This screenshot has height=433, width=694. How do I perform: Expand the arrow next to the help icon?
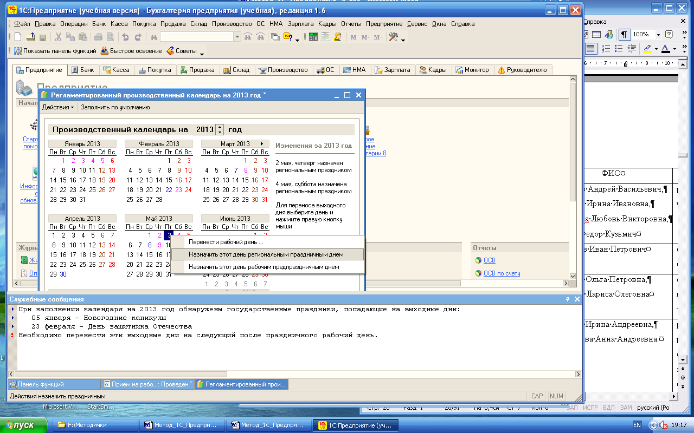297,39
